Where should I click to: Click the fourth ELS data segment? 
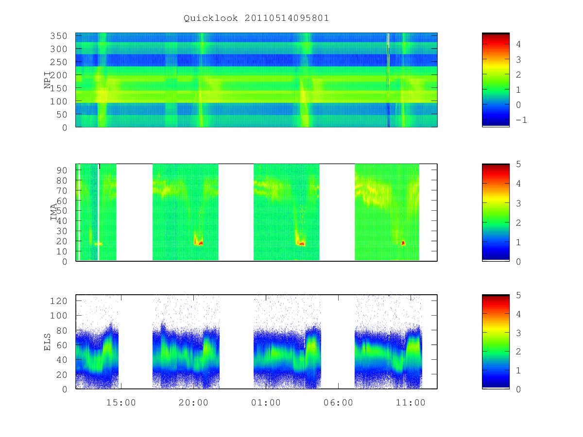coord(389,342)
